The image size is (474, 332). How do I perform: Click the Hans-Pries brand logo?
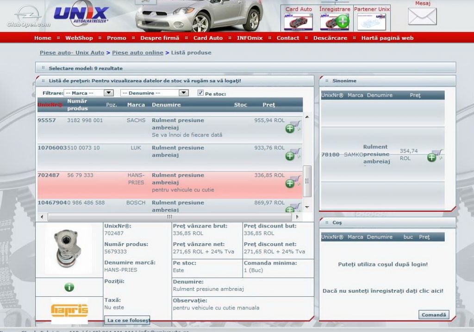point(69,310)
